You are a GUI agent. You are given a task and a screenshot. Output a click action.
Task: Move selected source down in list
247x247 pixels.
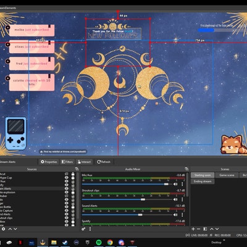tap(15, 229)
